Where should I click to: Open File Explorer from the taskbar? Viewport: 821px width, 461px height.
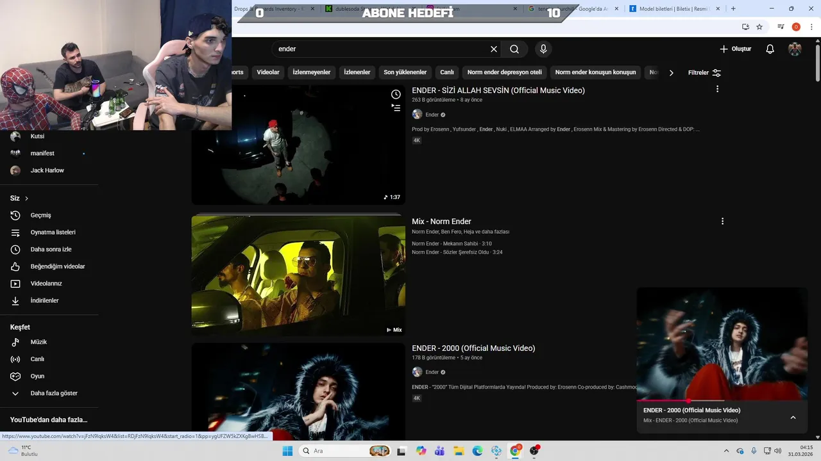click(x=459, y=451)
